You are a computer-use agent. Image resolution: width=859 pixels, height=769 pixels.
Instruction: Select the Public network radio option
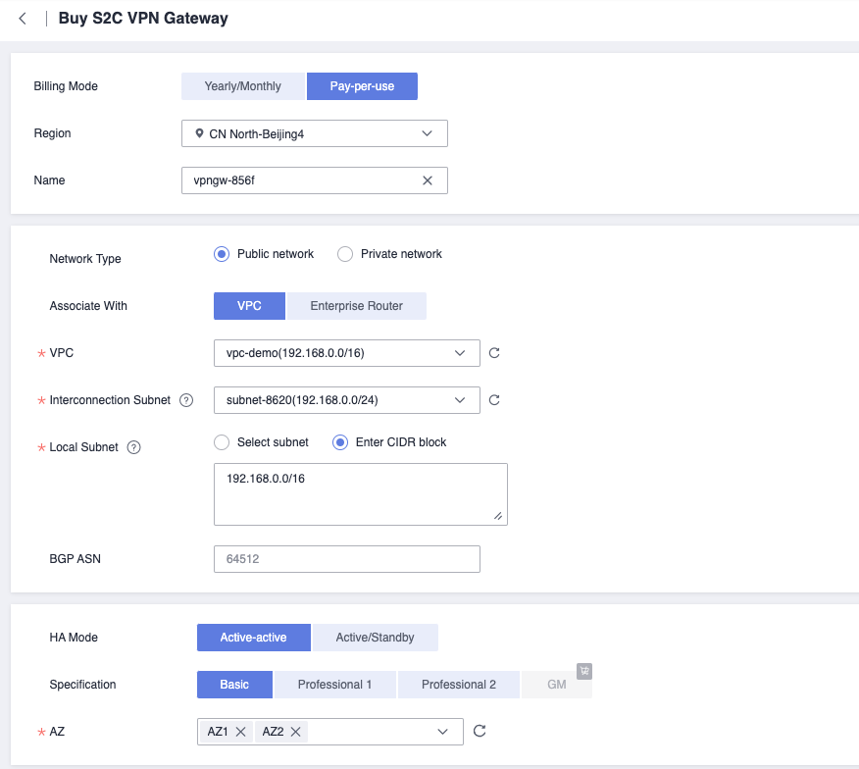pos(222,254)
